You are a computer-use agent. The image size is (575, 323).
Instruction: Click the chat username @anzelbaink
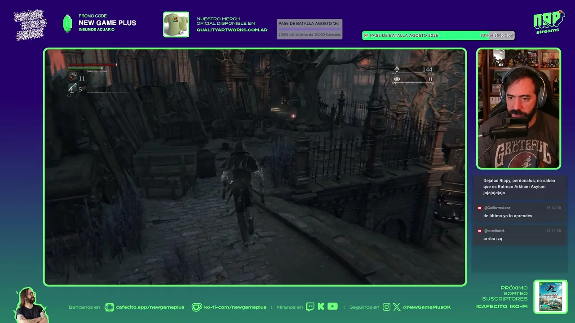[494, 231]
